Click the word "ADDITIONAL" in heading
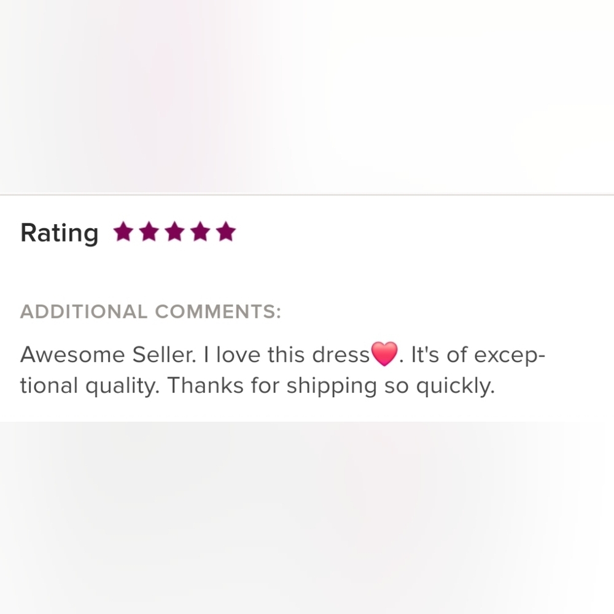The image size is (614, 614). pyautogui.click(x=84, y=312)
